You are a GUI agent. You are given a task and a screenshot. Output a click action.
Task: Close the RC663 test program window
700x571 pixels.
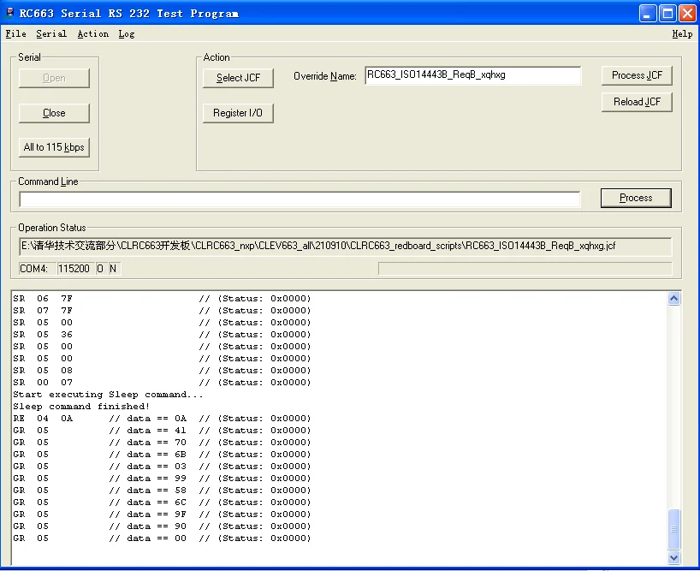coord(687,14)
